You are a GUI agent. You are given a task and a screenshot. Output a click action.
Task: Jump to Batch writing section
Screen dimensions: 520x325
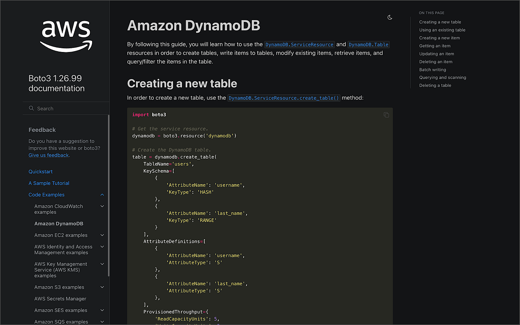433,69
